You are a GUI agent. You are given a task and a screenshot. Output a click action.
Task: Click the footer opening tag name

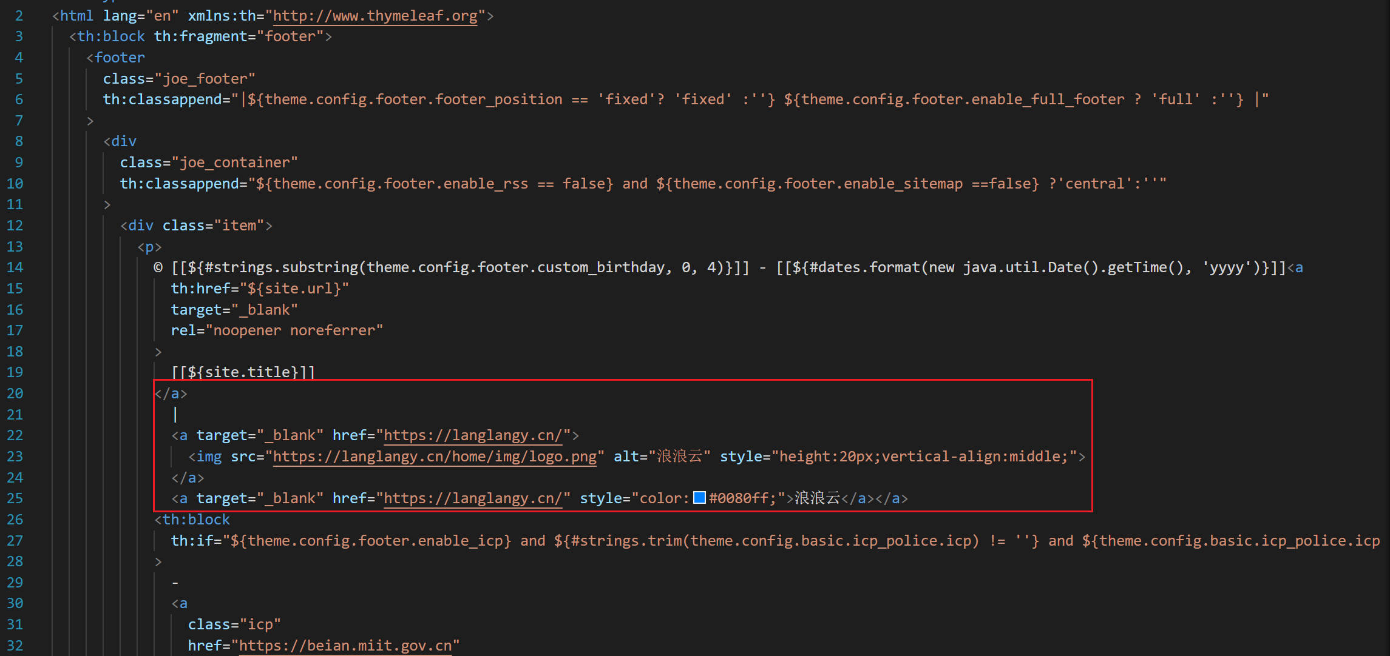120,58
